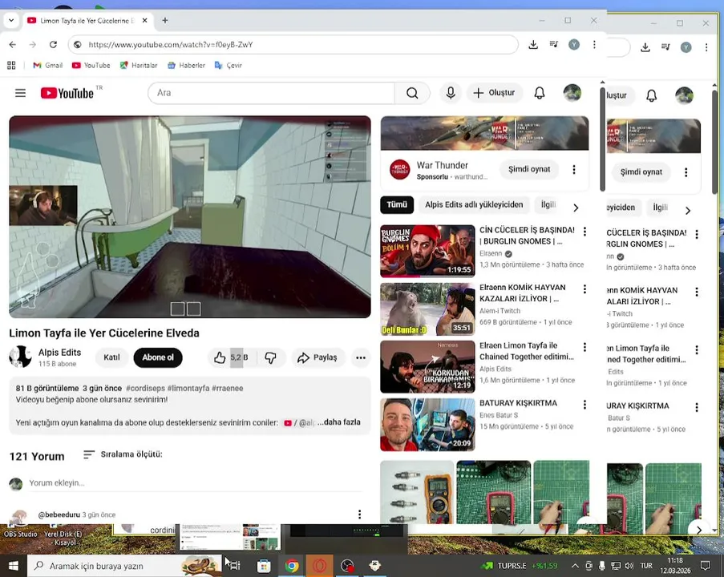Start voice search with the microphone
The image size is (724, 577).
pos(451,93)
